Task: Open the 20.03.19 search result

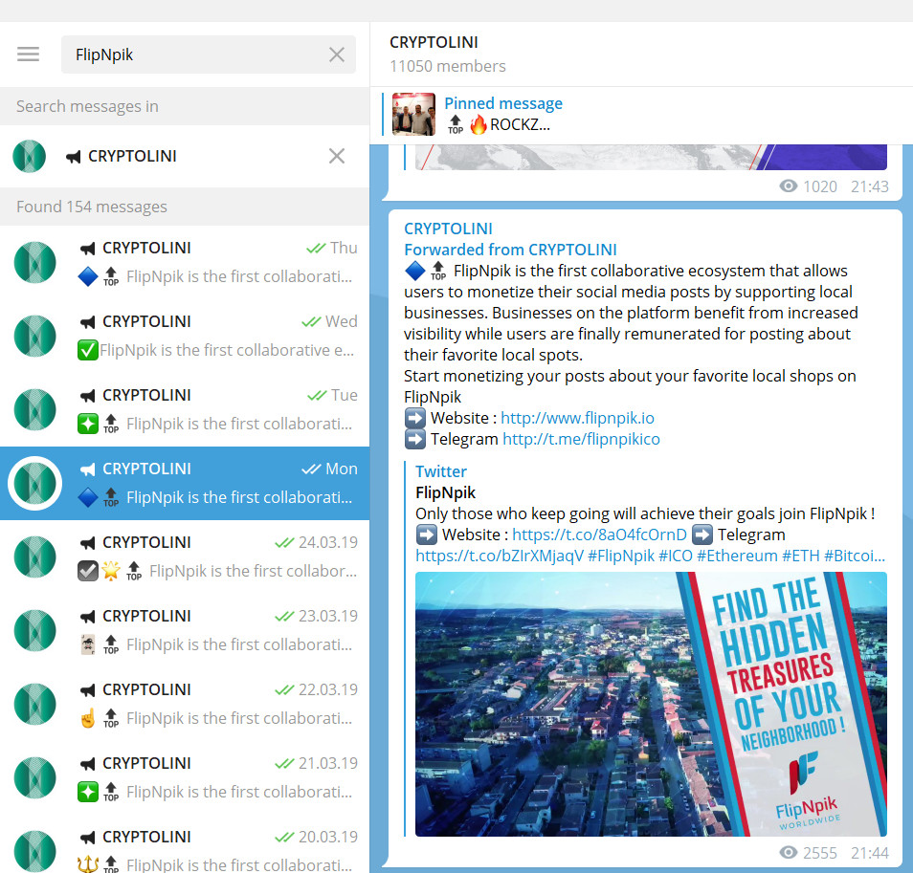Action: click(x=185, y=844)
